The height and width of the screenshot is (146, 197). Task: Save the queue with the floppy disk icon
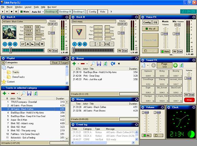(99, 64)
